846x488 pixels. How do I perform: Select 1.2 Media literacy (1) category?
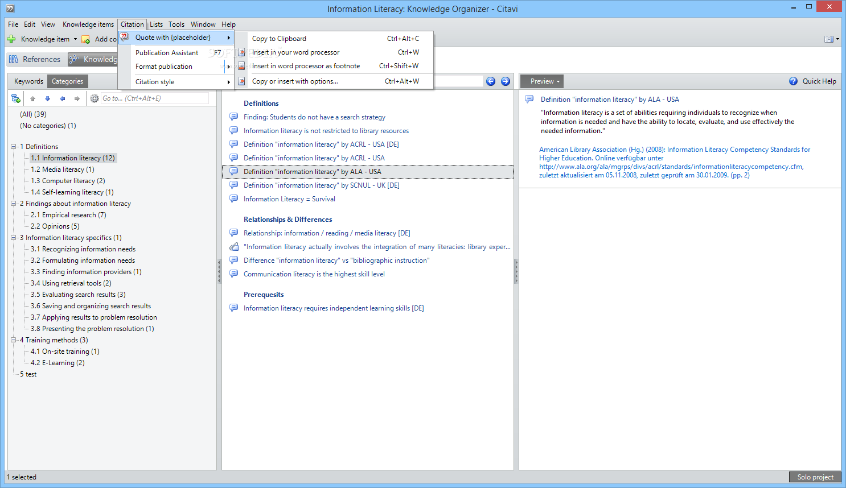[63, 169]
